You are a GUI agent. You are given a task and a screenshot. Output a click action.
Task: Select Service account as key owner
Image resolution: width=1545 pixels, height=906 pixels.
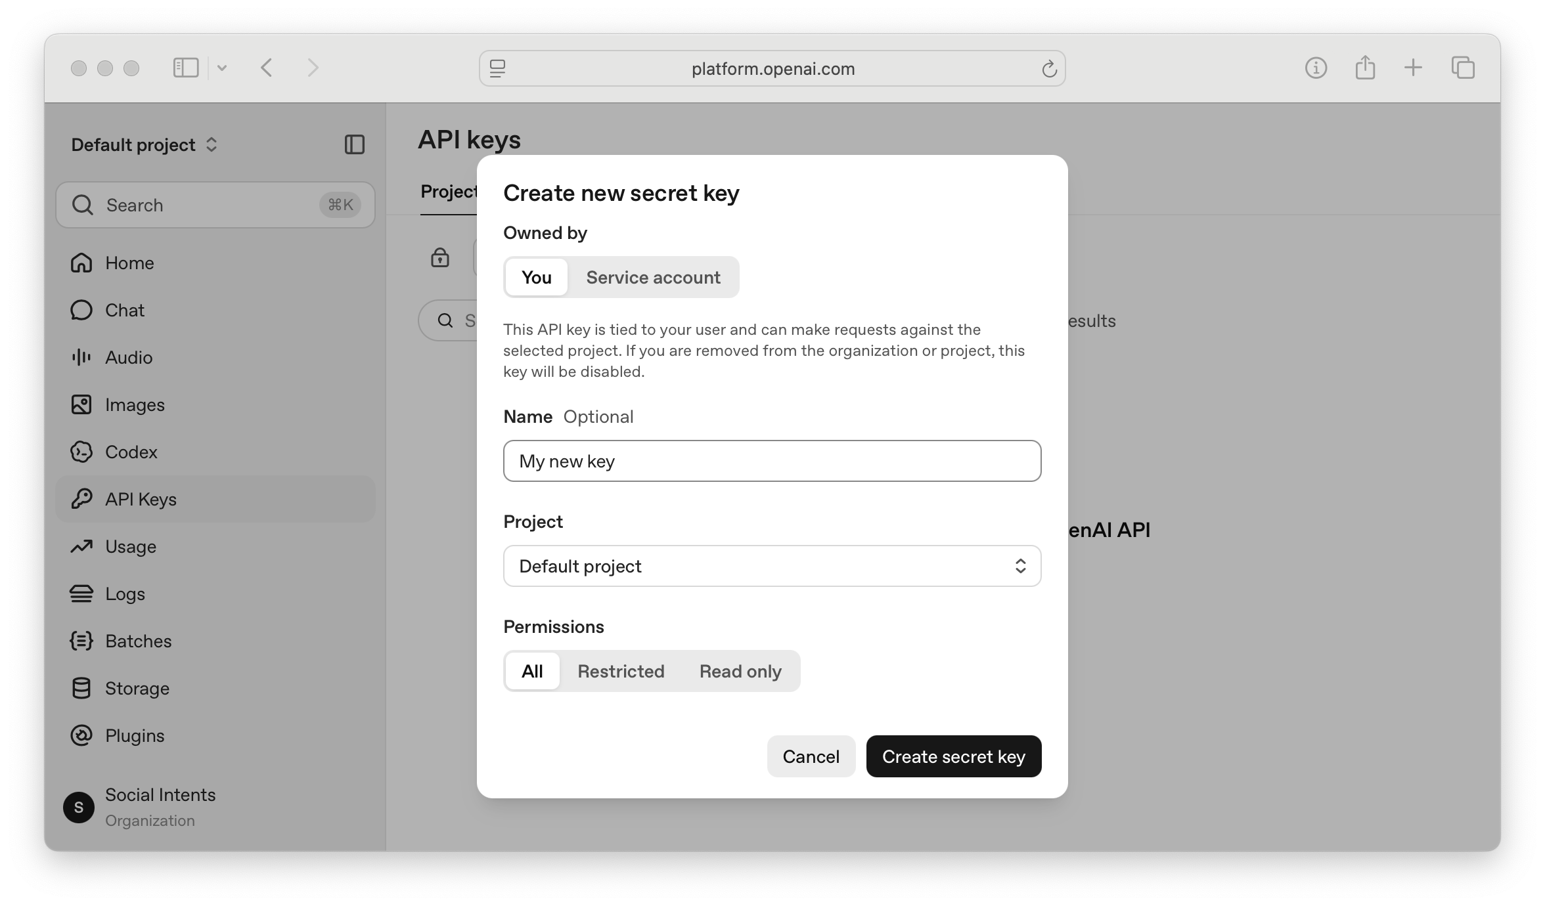pyautogui.click(x=654, y=277)
